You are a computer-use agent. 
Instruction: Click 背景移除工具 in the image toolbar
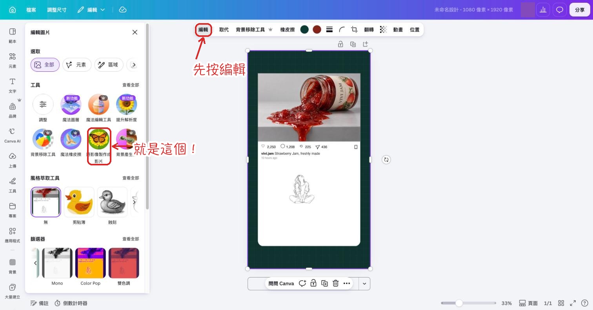click(x=254, y=29)
